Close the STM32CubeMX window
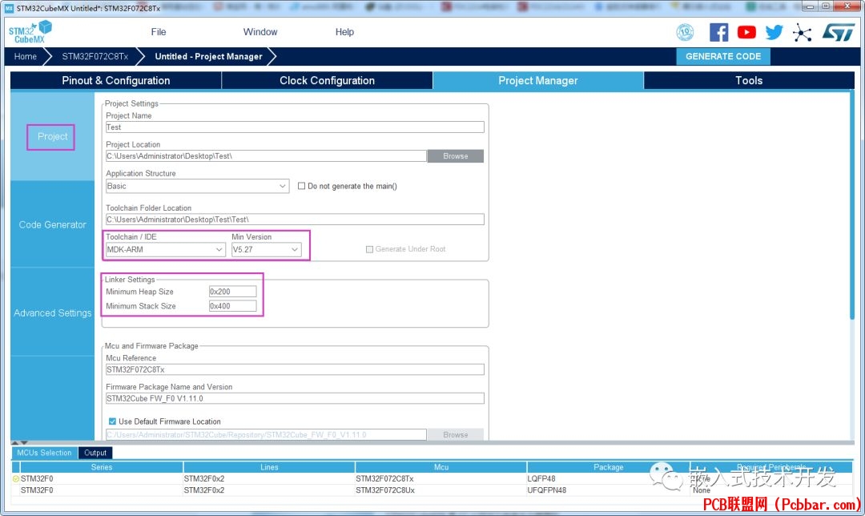Viewport: 865px width, 516px height. [x=847, y=6]
